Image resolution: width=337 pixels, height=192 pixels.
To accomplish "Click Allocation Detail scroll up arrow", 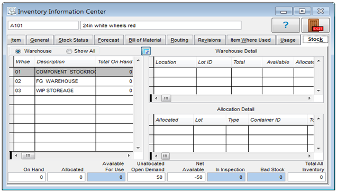I will point(318,118).
